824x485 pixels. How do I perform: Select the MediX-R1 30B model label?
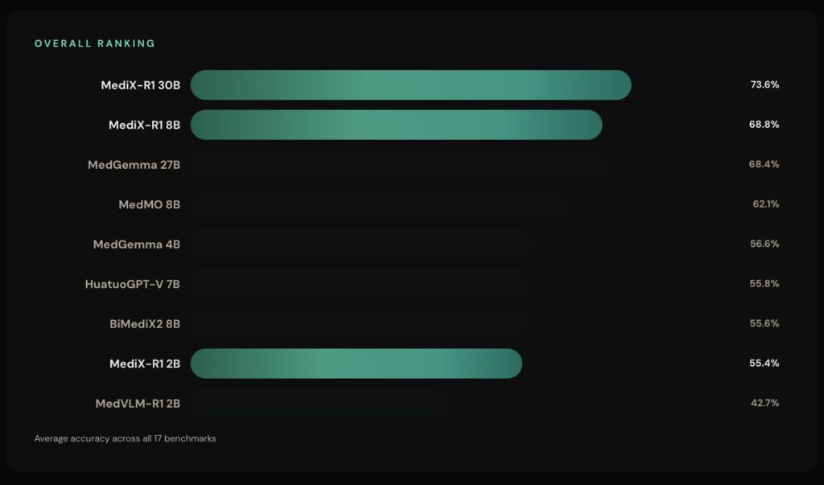(x=140, y=85)
